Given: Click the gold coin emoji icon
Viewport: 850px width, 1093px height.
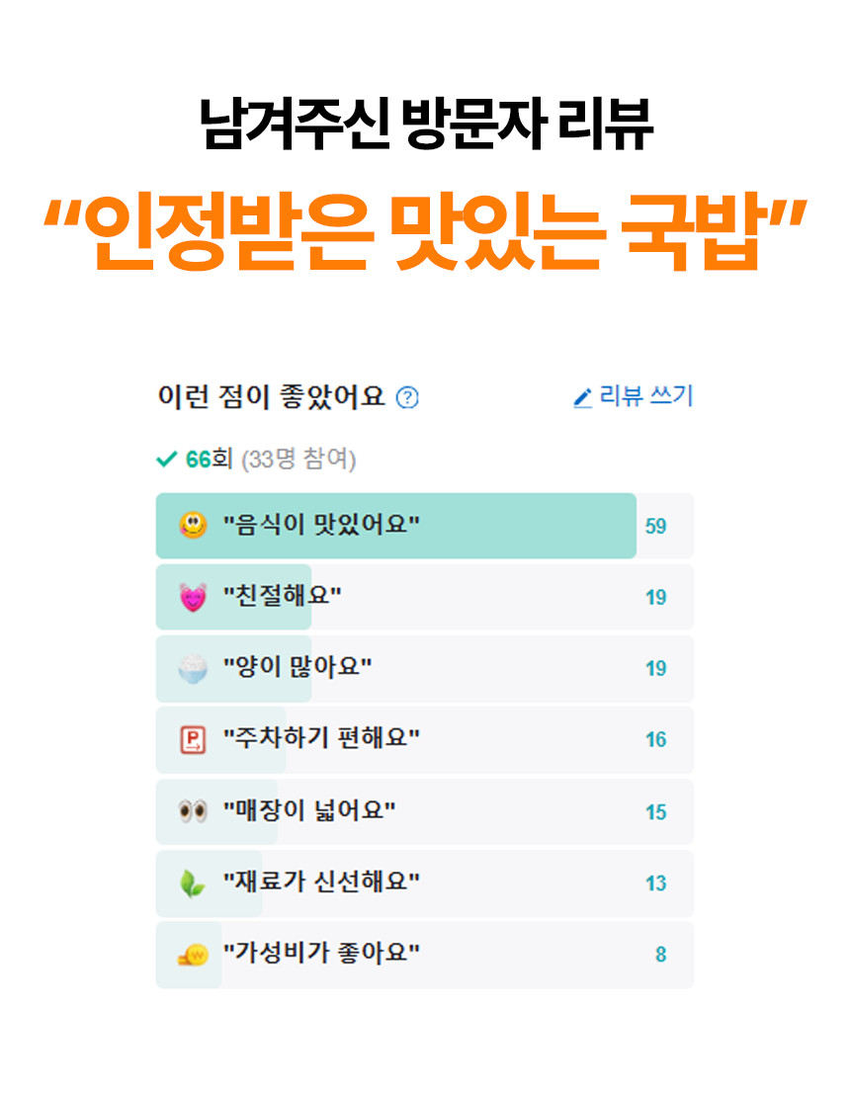Looking at the screenshot, I should [x=193, y=955].
